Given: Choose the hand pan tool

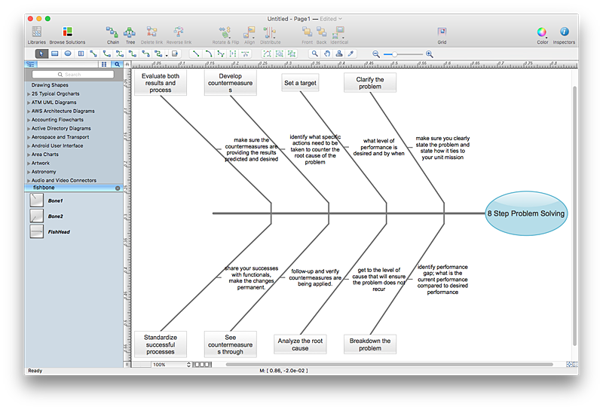Looking at the screenshot, I should click(327, 54).
